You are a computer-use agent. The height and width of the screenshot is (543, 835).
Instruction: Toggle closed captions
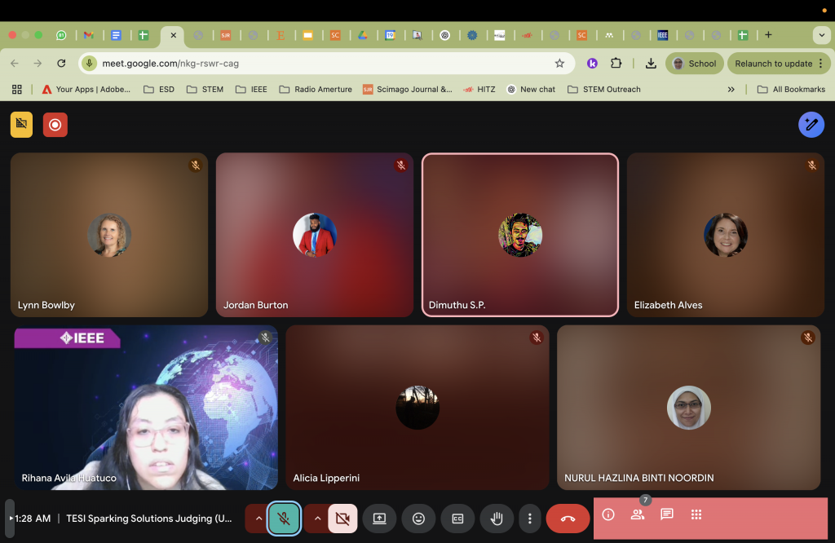(x=457, y=519)
